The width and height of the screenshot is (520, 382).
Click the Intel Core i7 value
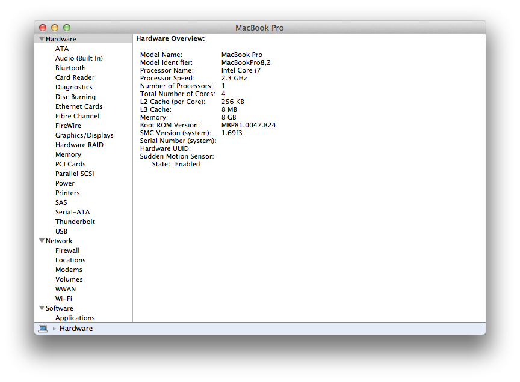click(241, 70)
